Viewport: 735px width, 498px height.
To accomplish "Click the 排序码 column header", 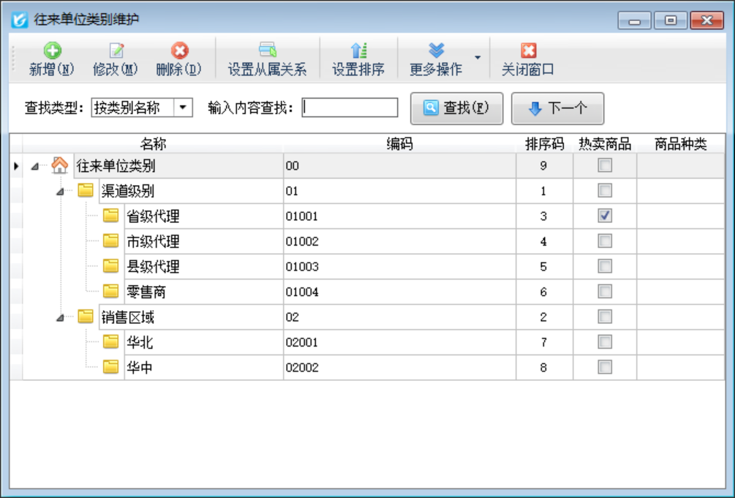I will point(544,144).
